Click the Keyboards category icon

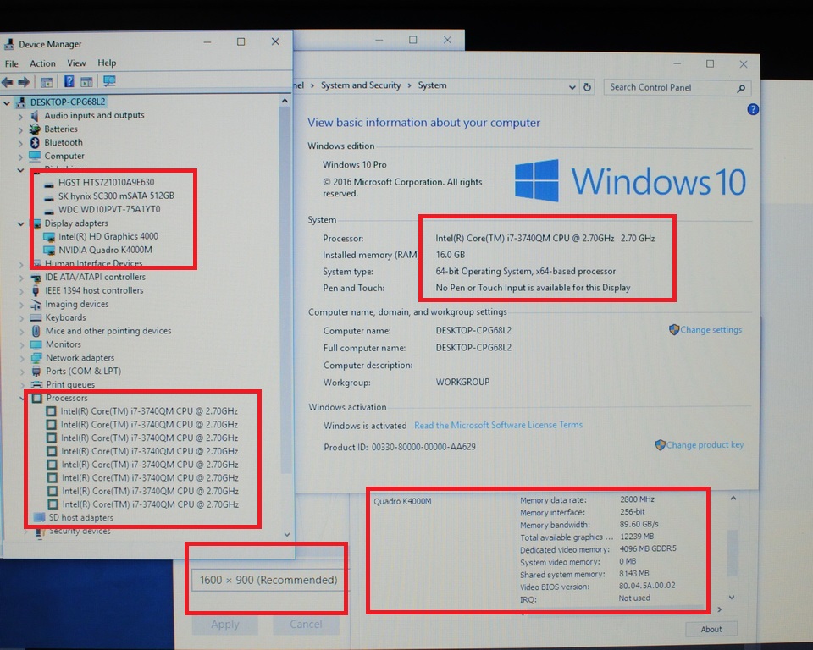point(36,317)
